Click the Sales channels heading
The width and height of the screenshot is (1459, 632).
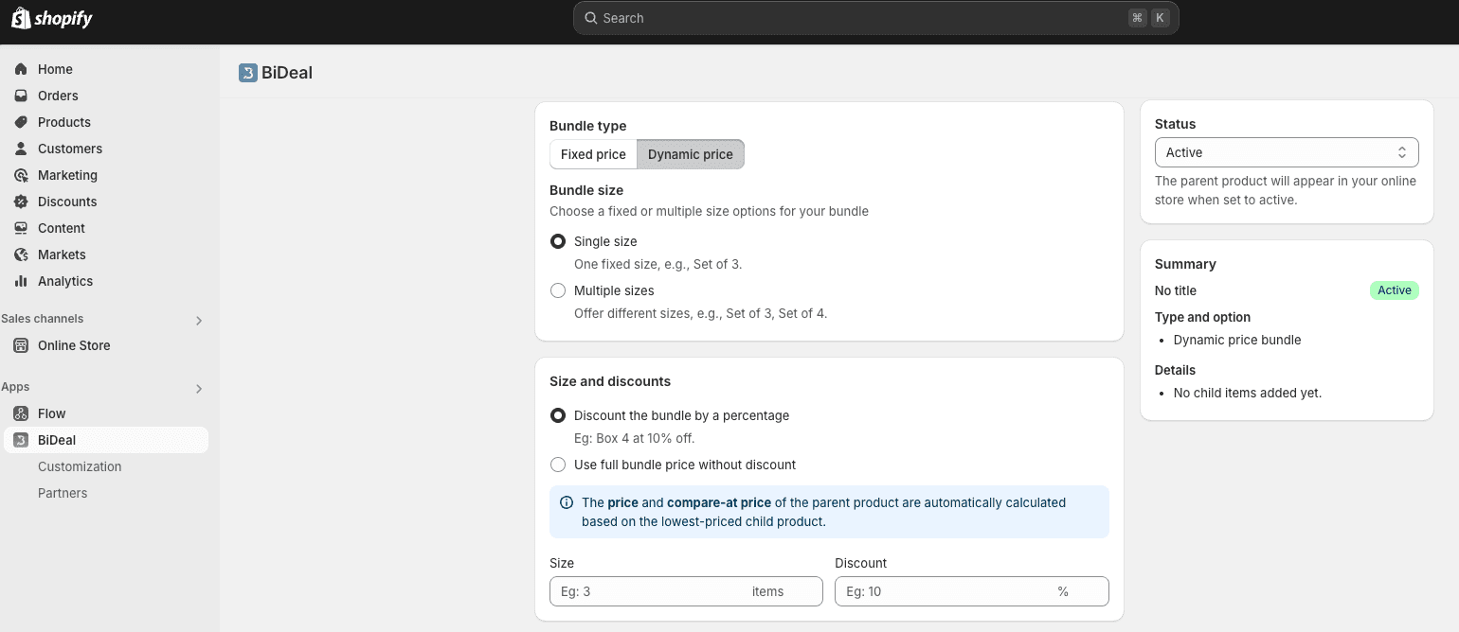pos(42,319)
